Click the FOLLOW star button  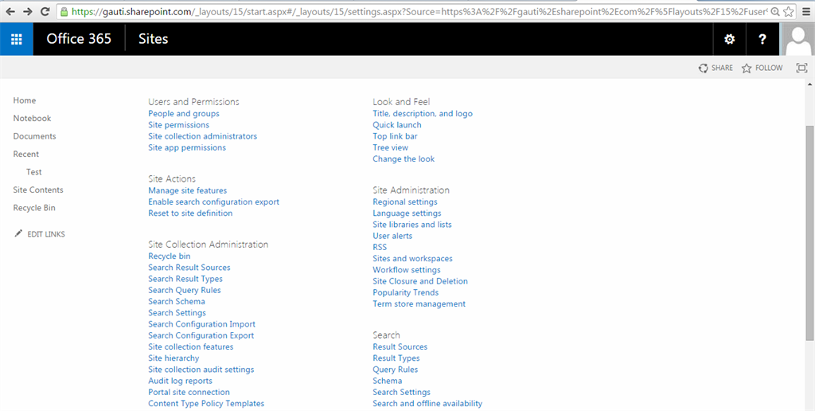click(x=762, y=68)
